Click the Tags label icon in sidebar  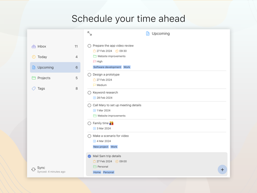pyautogui.click(x=34, y=89)
